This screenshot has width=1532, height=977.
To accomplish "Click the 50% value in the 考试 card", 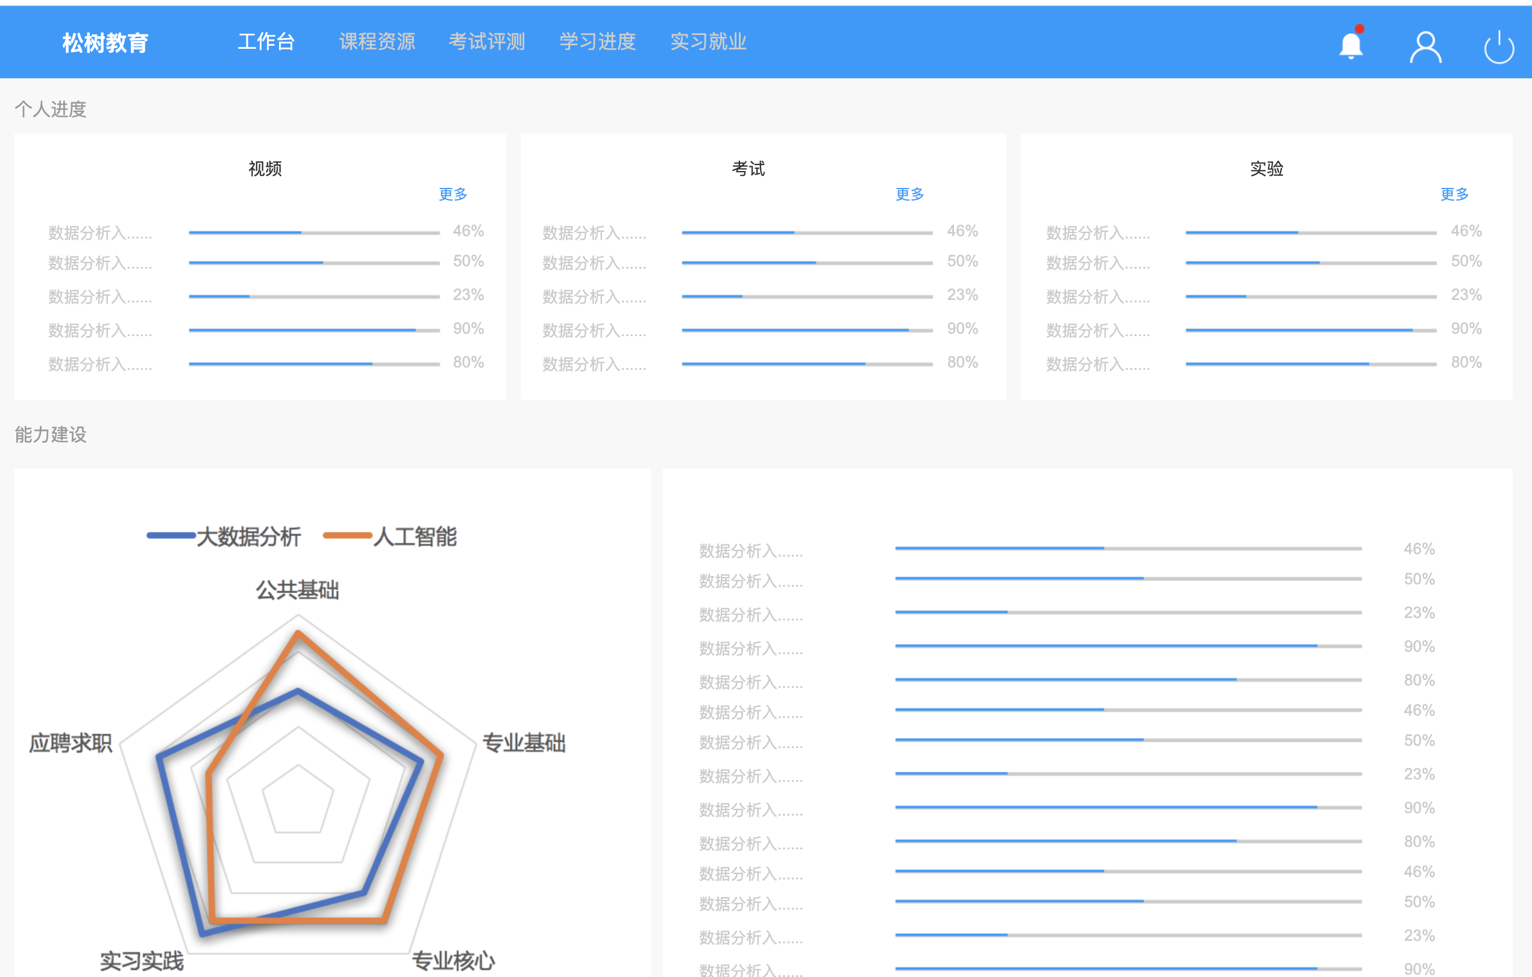I will pyautogui.click(x=962, y=261).
